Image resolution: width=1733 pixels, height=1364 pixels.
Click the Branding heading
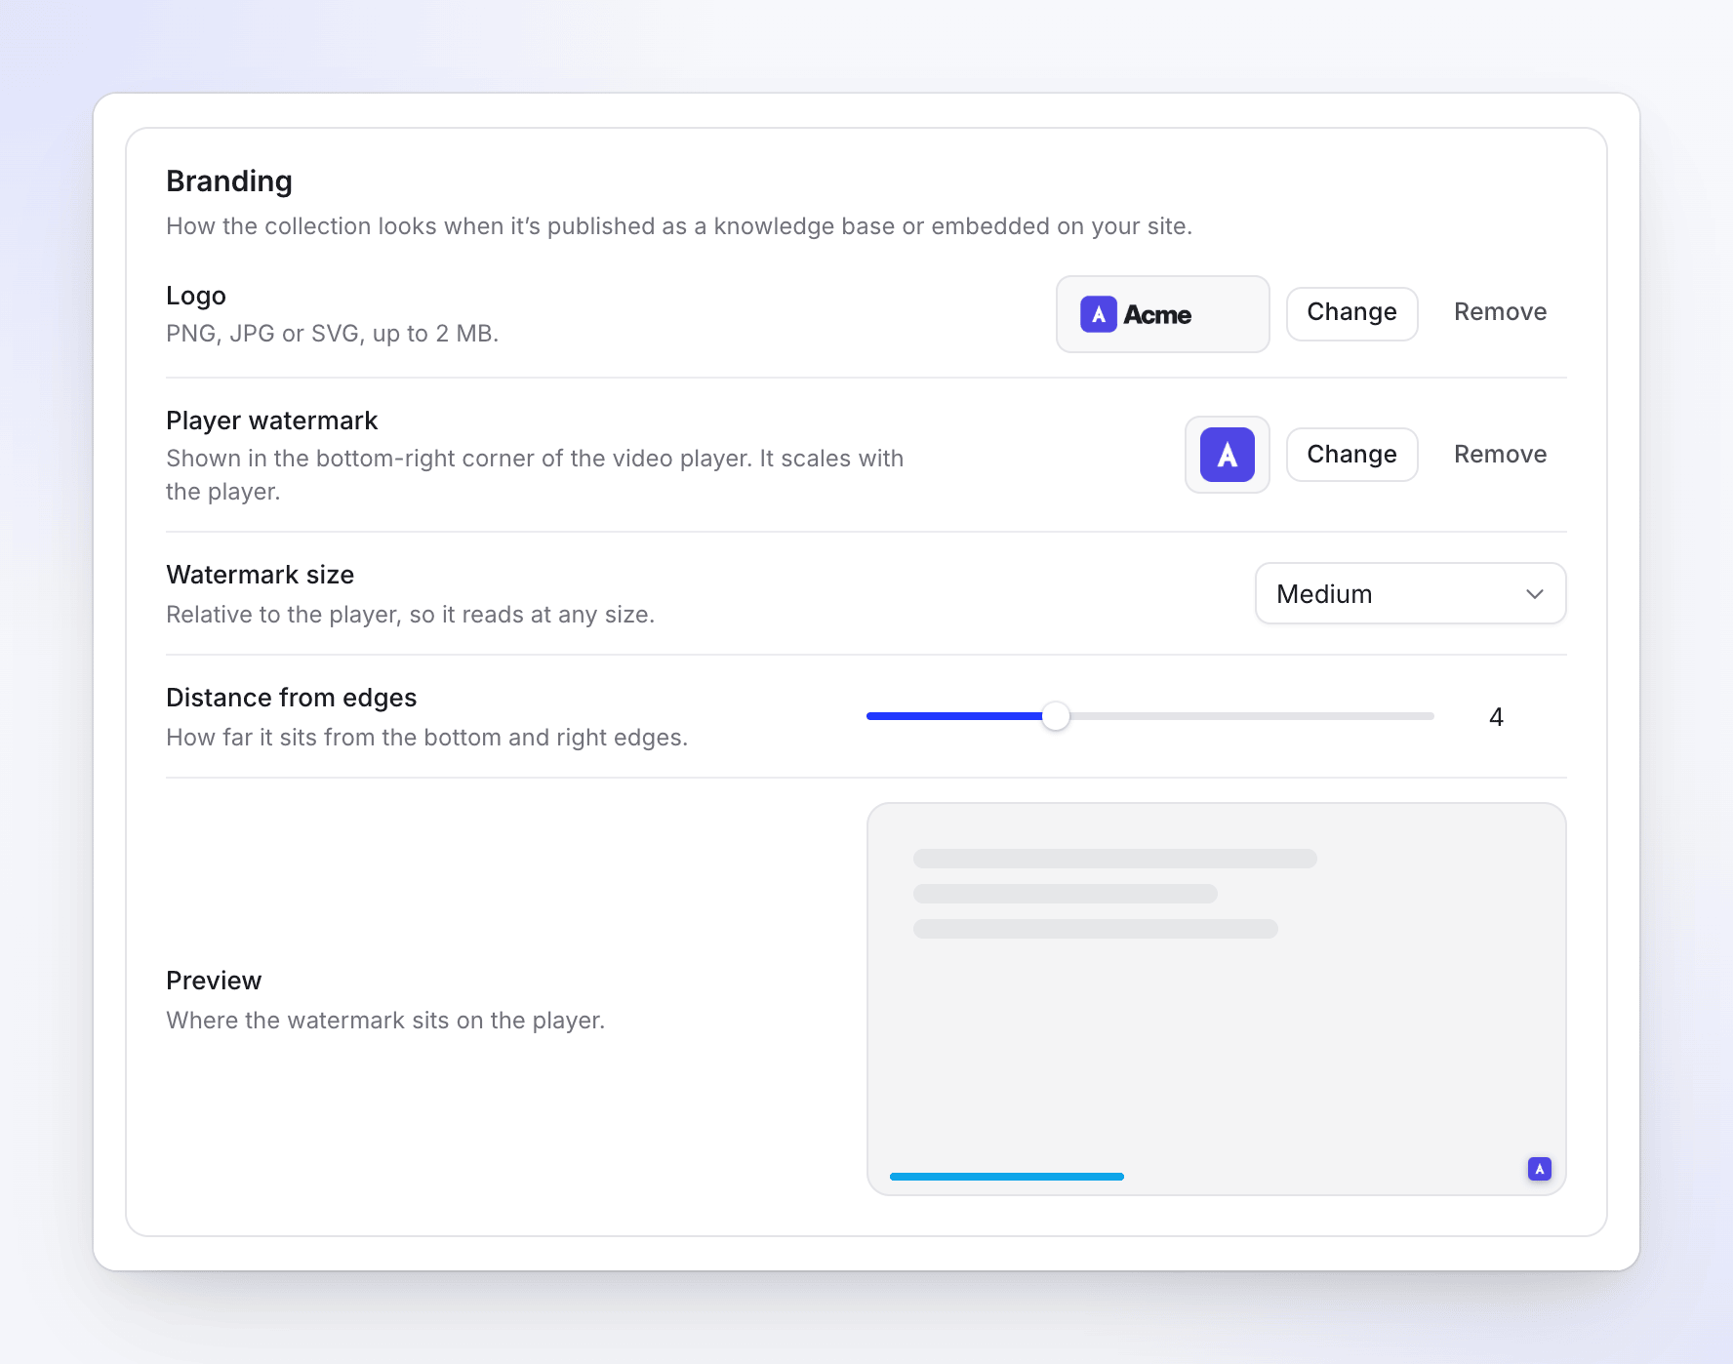click(229, 181)
